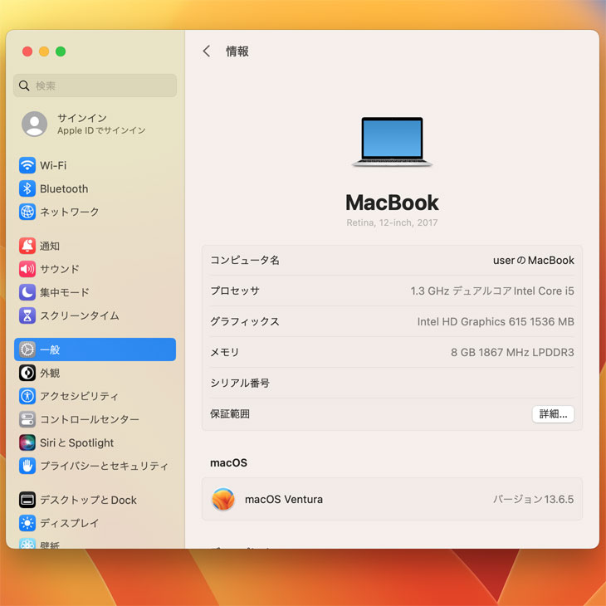Image resolution: width=606 pixels, height=606 pixels.
Task: Click Retina, 12-inch, 2017 subtitle
Action: [x=392, y=222]
